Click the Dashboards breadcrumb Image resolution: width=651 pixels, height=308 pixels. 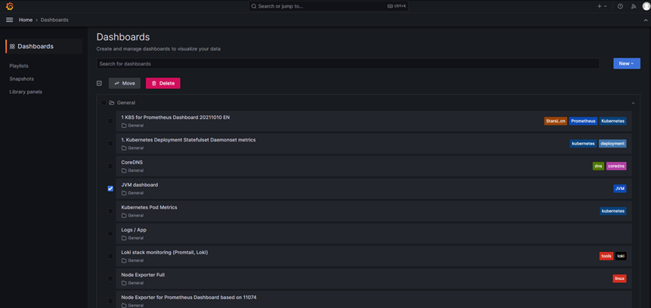pos(54,20)
